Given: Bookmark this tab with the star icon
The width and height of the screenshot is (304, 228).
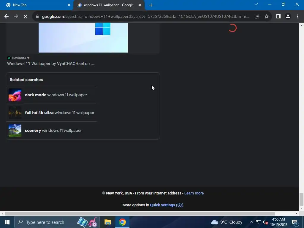Looking at the screenshot, I should click(267, 17).
